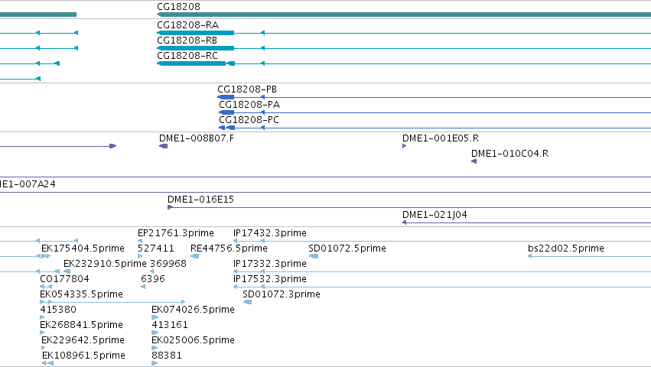Viewport: 651px width, 367px height.
Task: Click the EK054335.5prime EST line
Action: [112, 302]
